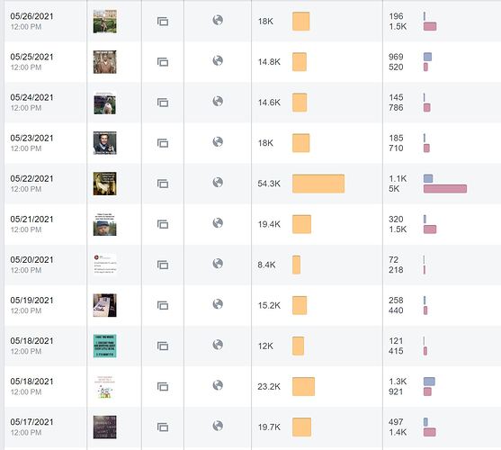Click the globe targeting icon for 05/23/2021 post
The height and width of the screenshot is (450, 501).
point(218,142)
